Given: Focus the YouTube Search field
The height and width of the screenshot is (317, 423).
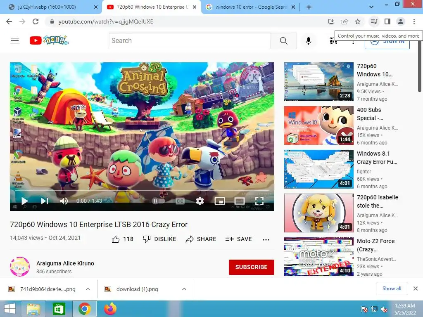Looking at the screenshot, I should (x=190, y=41).
